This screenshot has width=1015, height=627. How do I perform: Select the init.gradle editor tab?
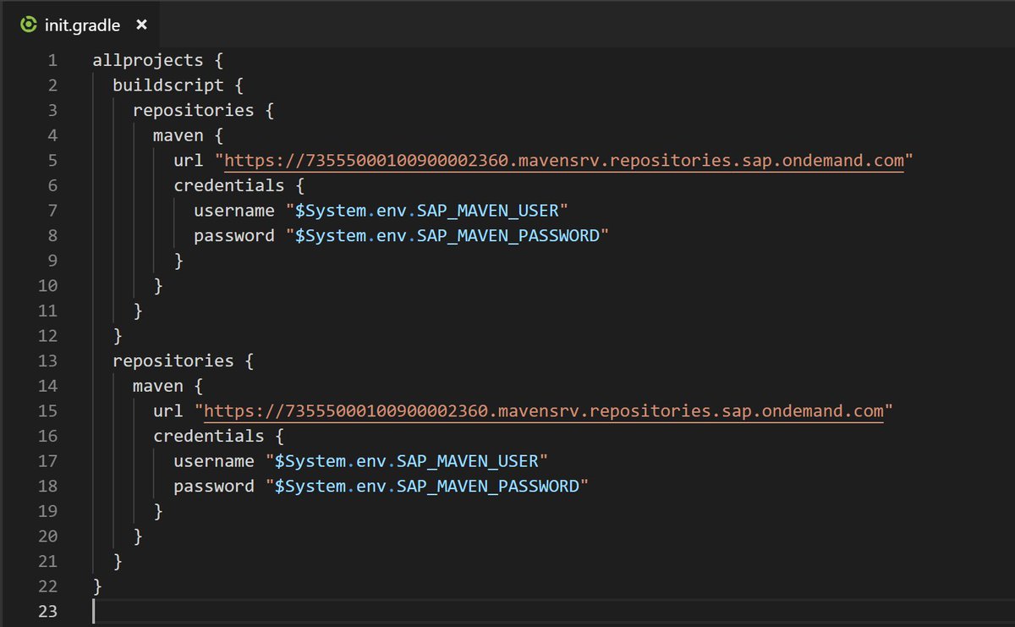(82, 25)
